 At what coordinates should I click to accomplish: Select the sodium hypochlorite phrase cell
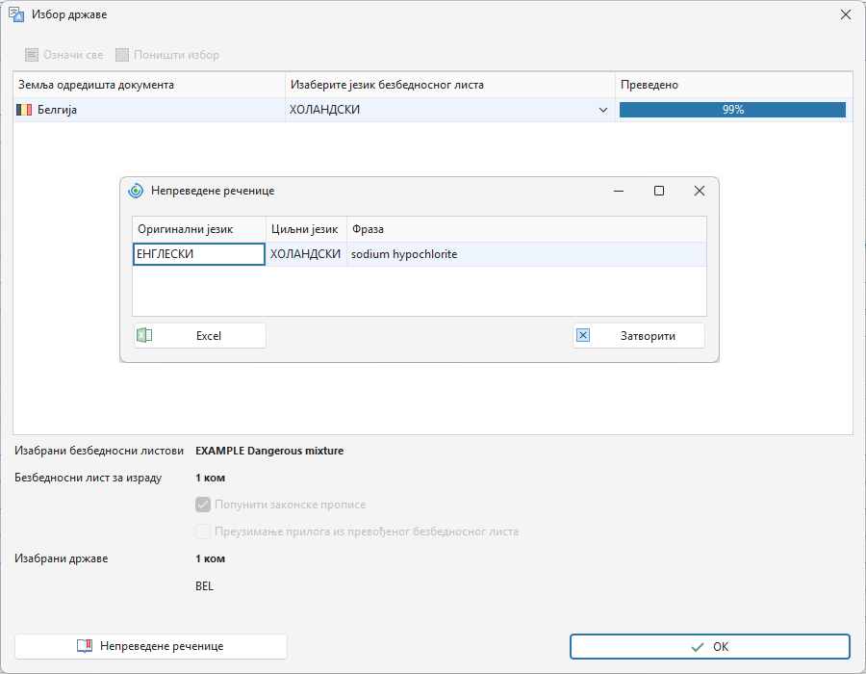pos(527,254)
